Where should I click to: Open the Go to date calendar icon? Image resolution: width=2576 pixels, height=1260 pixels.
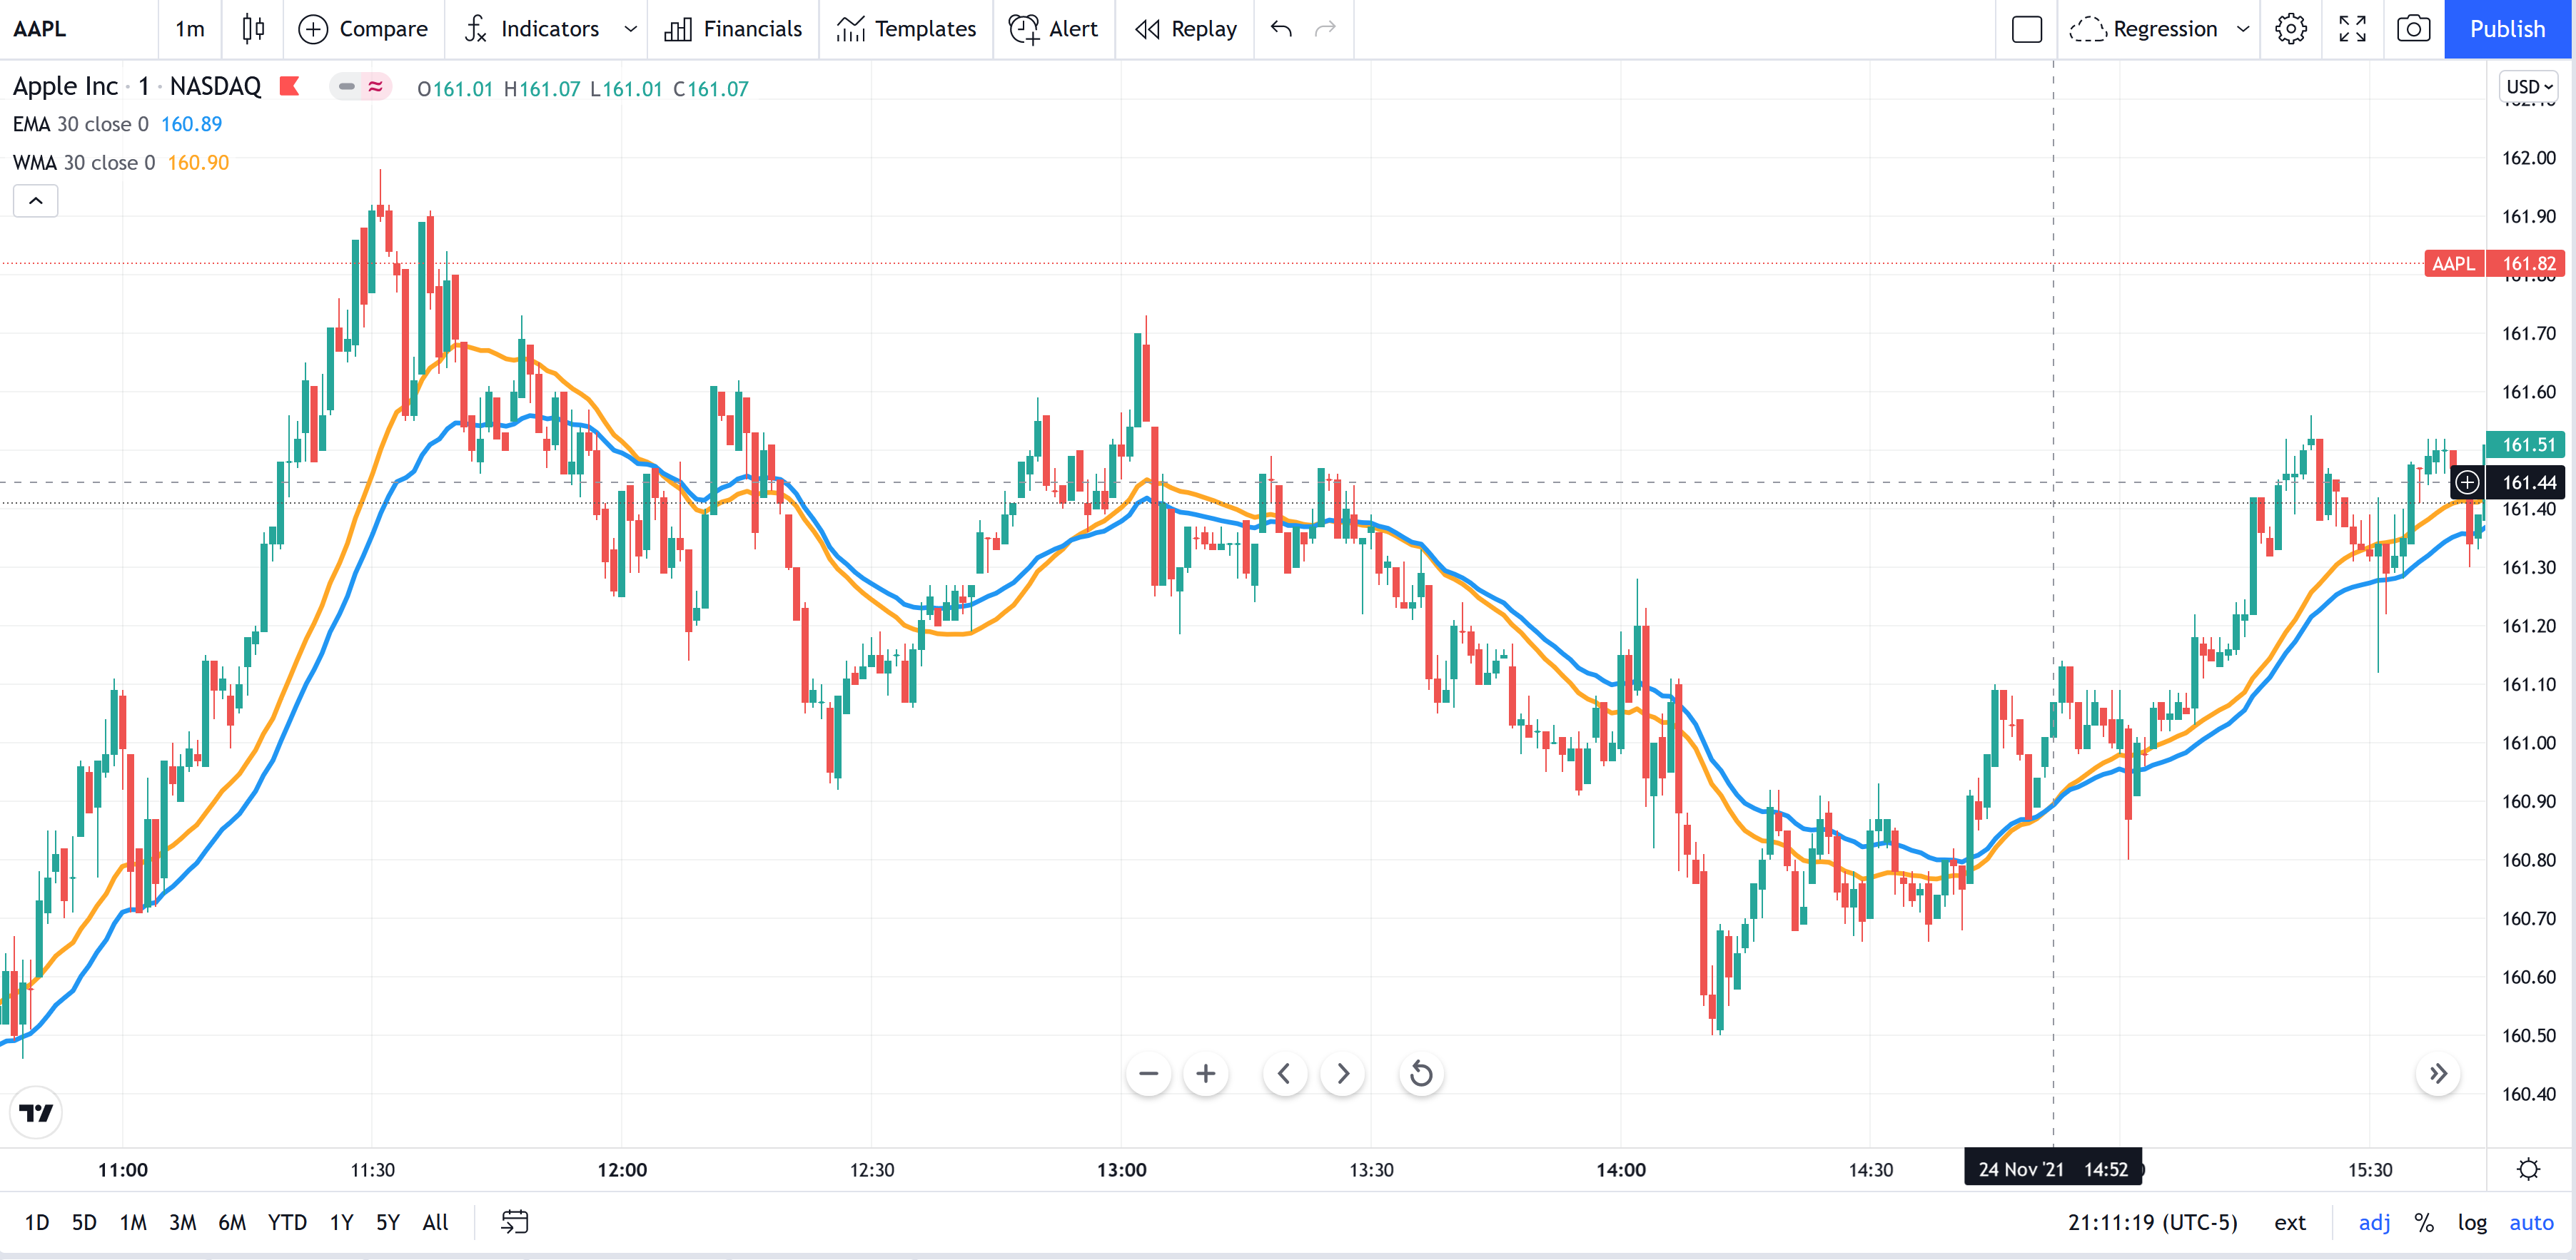[x=515, y=1222]
